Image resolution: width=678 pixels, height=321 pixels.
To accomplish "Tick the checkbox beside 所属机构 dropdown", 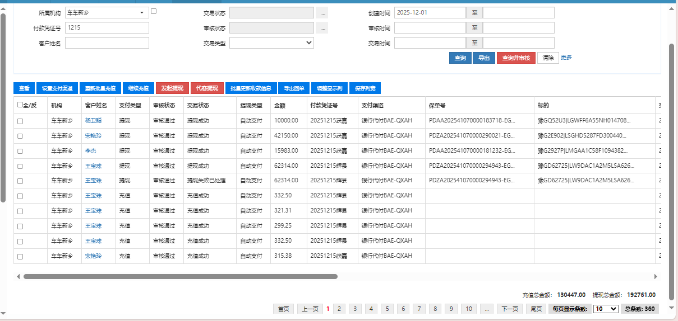I will coord(154,11).
